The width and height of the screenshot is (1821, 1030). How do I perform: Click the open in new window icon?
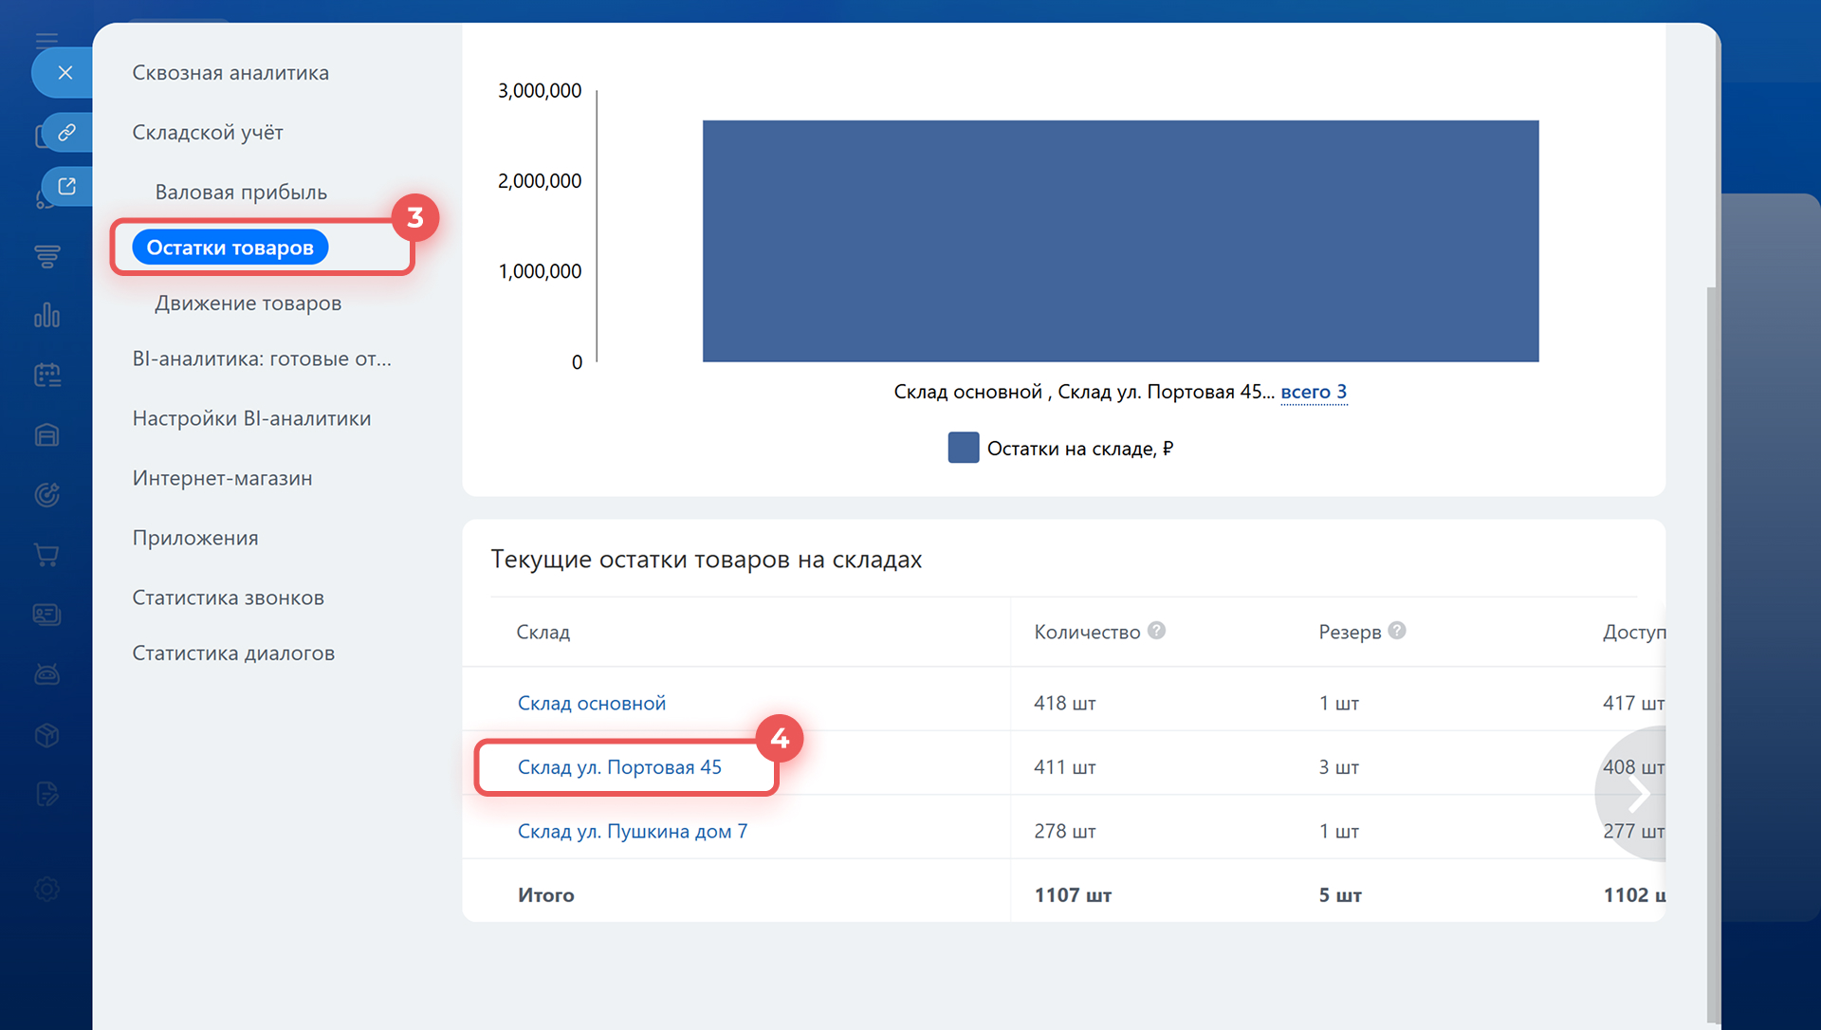(66, 186)
